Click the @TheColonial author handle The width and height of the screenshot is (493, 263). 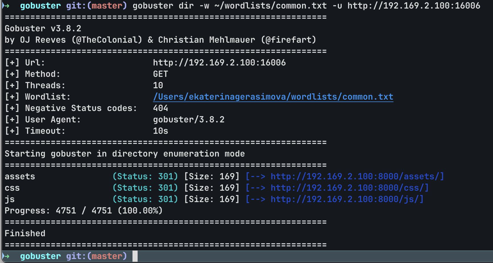tap(107, 40)
